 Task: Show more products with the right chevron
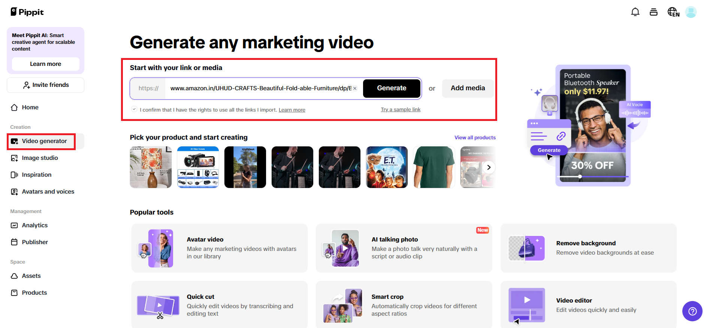[489, 167]
